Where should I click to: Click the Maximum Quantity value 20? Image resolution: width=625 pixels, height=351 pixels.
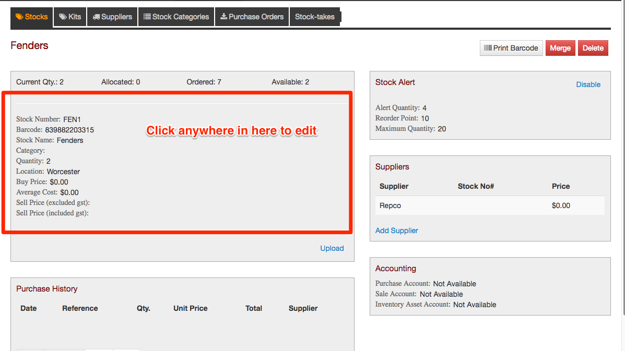[x=442, y=129]
